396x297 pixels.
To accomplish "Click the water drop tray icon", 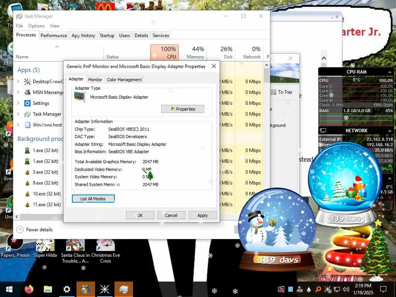I will pyautogui.click(x=309, y=289).
